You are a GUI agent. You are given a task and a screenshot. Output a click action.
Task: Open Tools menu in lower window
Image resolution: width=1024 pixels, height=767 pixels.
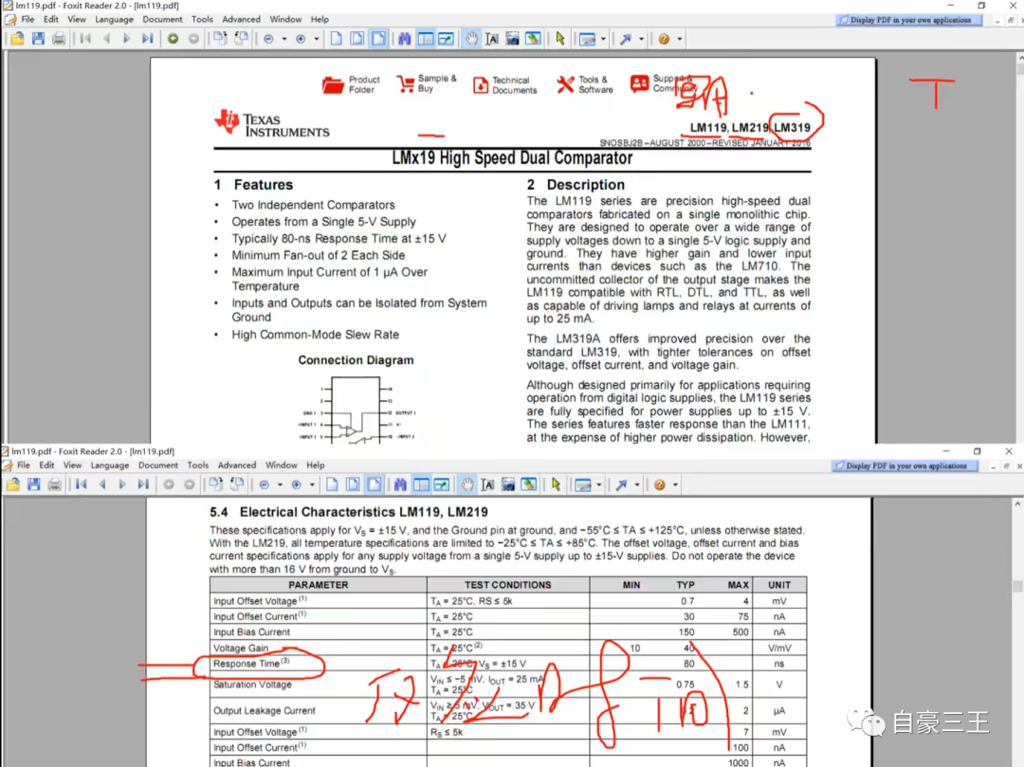point(198,466)
